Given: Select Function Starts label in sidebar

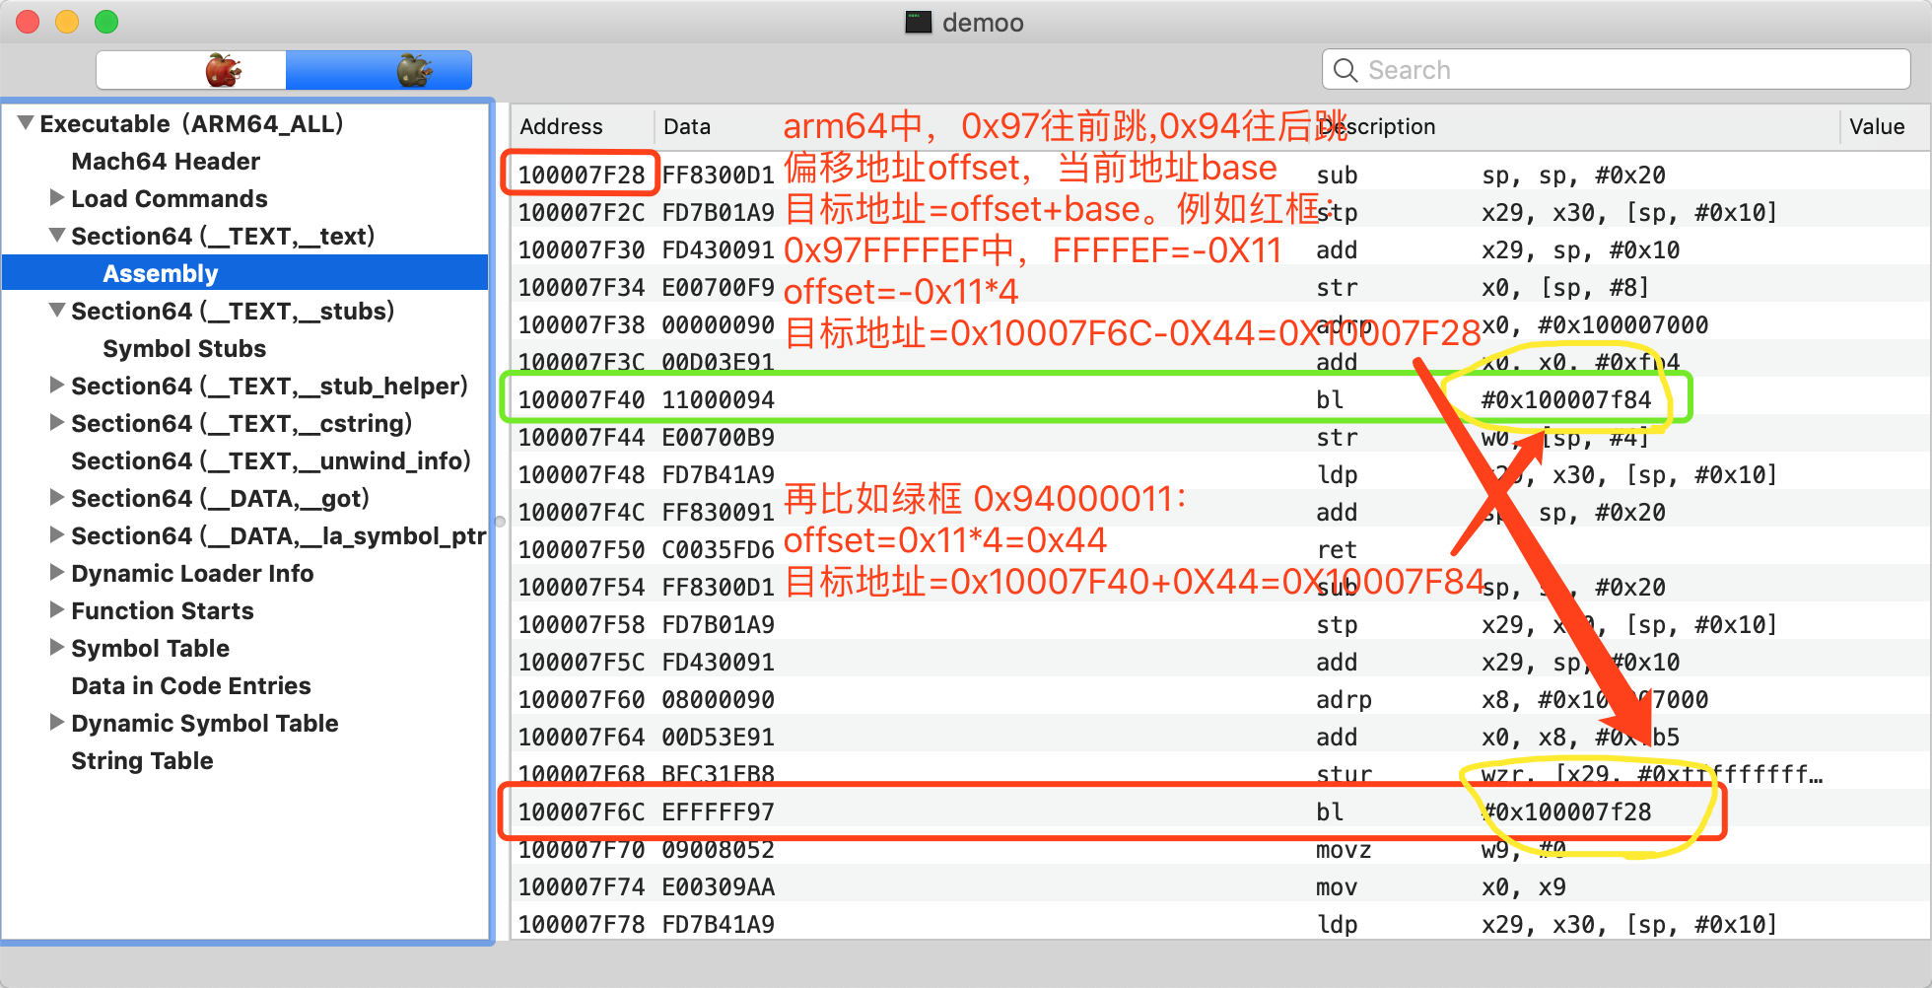Looking at the screenshot, I should (163, 610).
